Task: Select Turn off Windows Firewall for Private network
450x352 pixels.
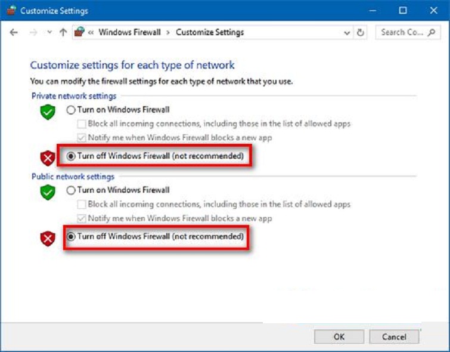Action: pyautogui.click(x=72, y=156)
